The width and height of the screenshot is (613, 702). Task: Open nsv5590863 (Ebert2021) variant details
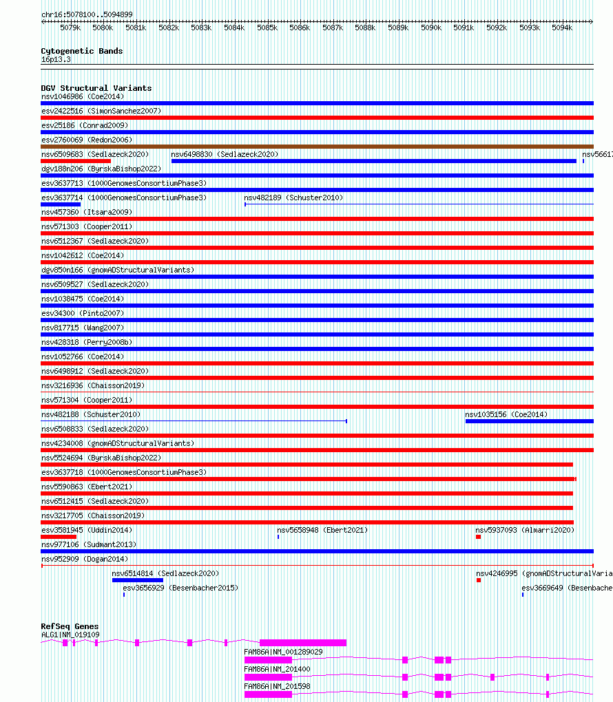(x=87, y=487)
